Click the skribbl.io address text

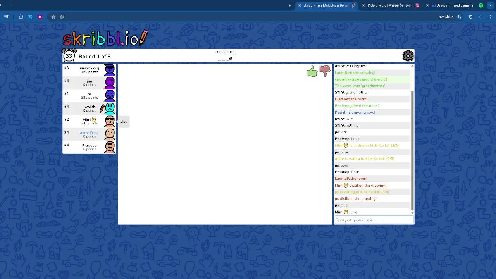click(446, 17)
